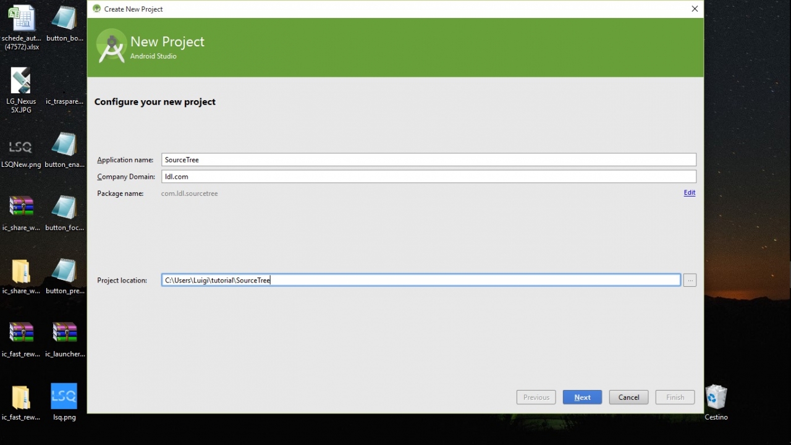Screen dimensions: 791x445
Task: Select the button_foc desktop icon
Action: click(x=64, y=213)
